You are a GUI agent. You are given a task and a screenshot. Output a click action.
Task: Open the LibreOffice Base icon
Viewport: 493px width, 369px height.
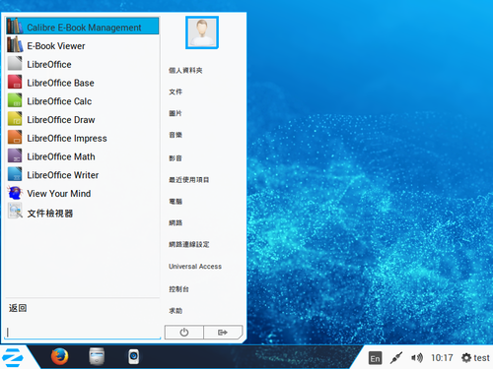click(x=15, y=82)
